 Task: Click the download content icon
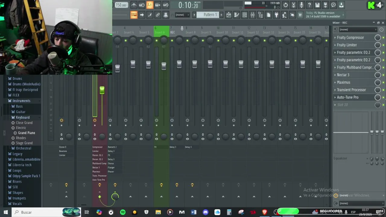point(341,5)
